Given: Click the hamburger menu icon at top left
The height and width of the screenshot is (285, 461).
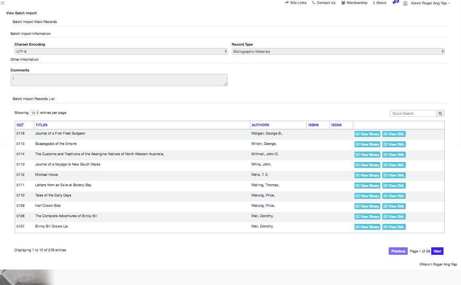Looking at the screenshot, I should (2, 3).
